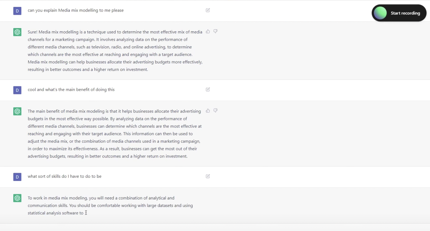The width and height of the screenshot is (430, 231).
Task: Thumbs down the second ChatGPT response
Action: pyautogui.click(x=215, y=110)
